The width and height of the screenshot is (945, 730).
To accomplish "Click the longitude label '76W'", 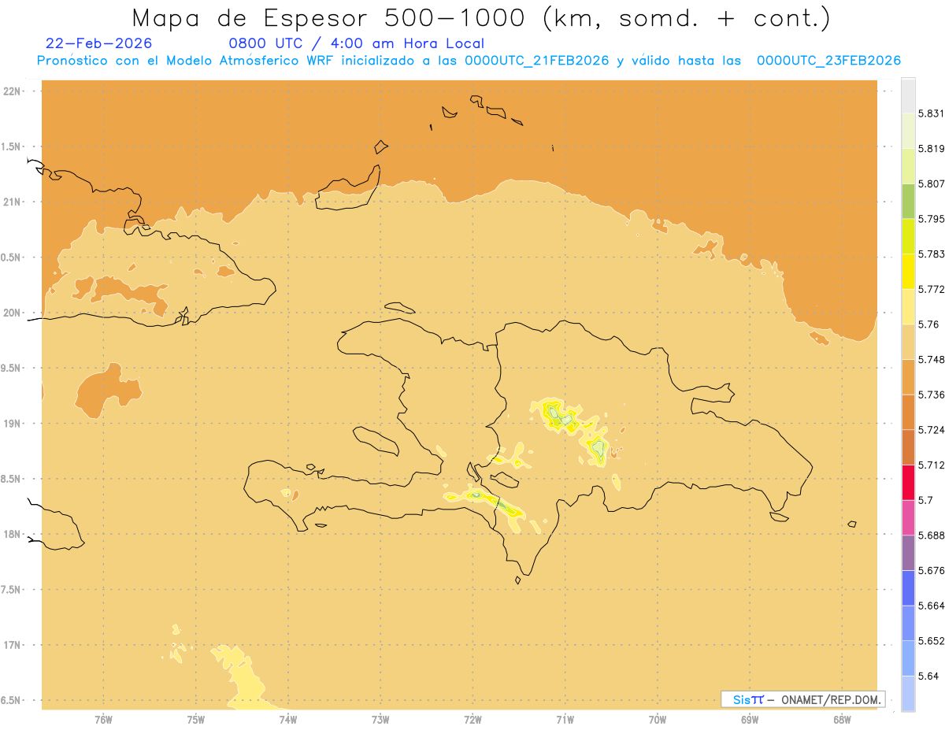I will point(103,720).
